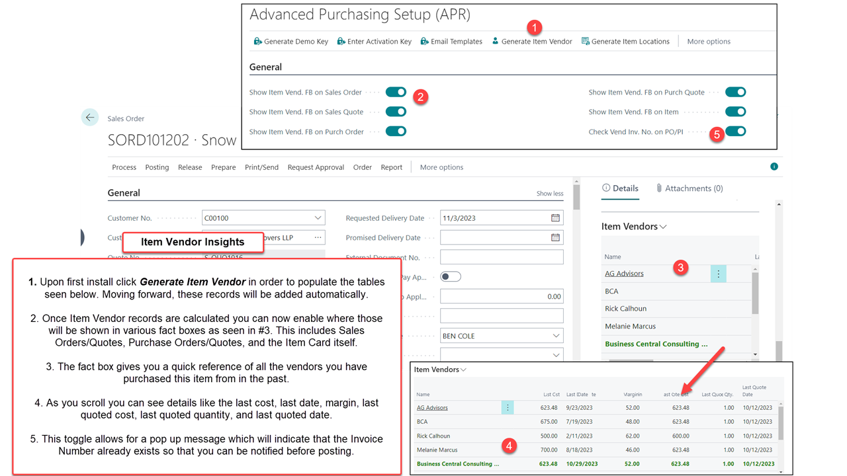Screen dimensions: 847x476
Task: Click 675.00 cost for BCA
Action: tap(549, 422)
